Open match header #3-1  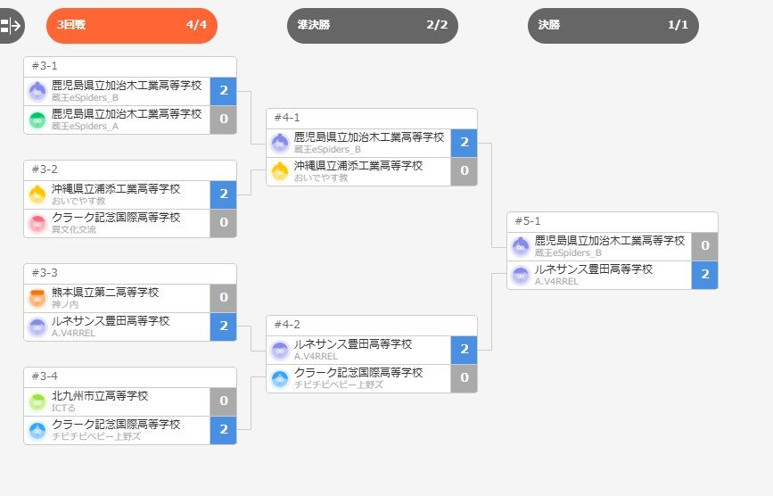pyautogui.click(x=130, y=67)
